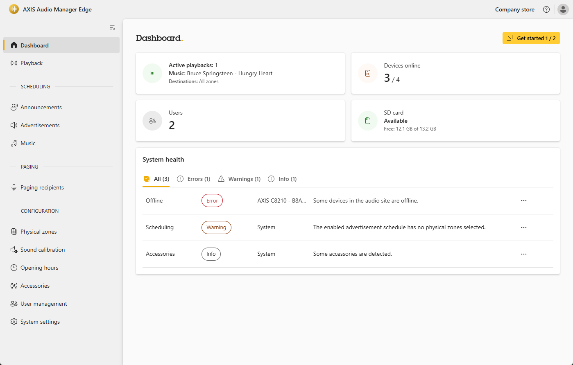
Task: Open more options for Accessories info row
Action: (x=523, y=254)
